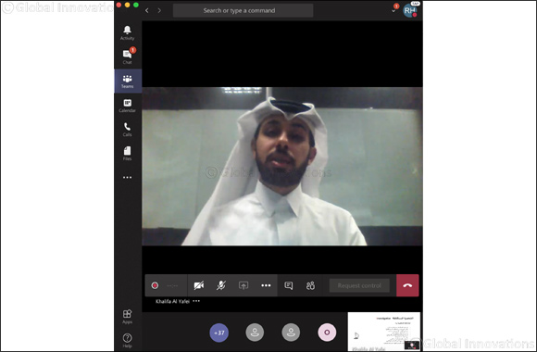Navigate back with the left arrow
This screenshot has width=537, height=352.
(147, 10)
